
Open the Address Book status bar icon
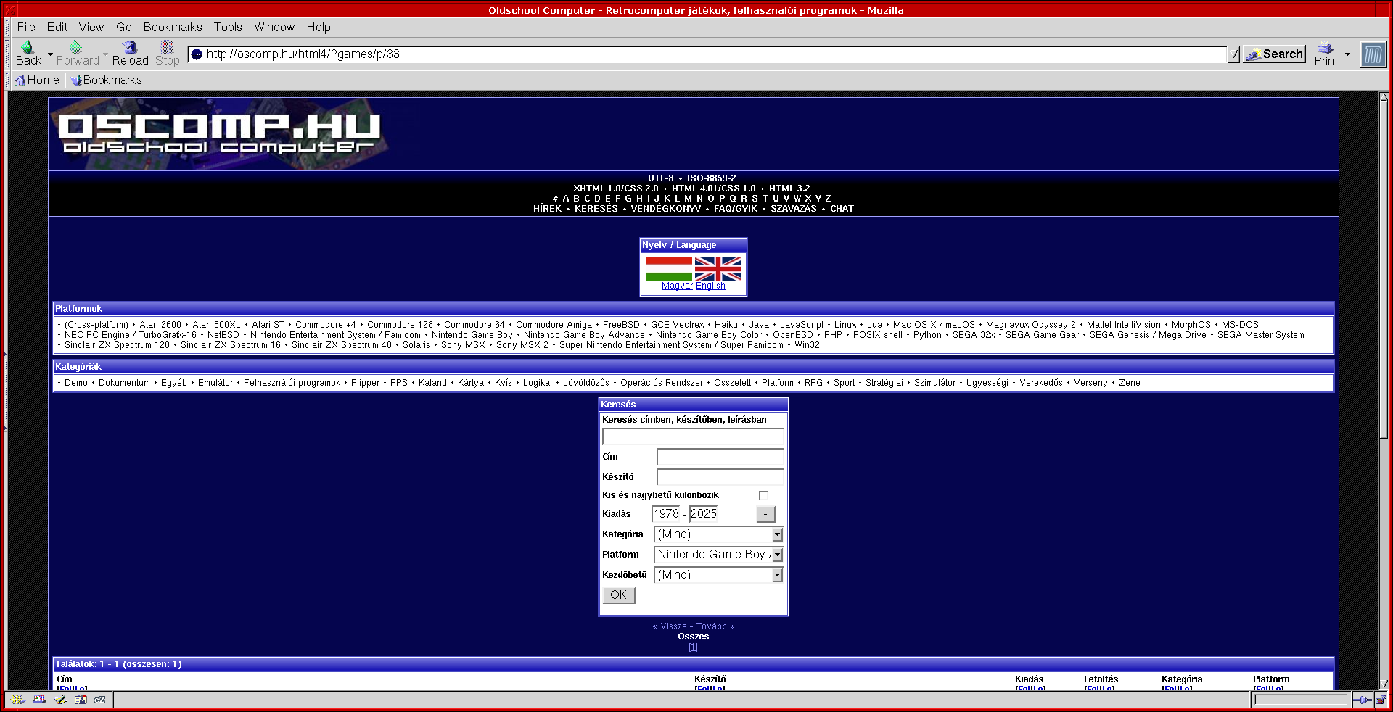click(x=81, y=700)
